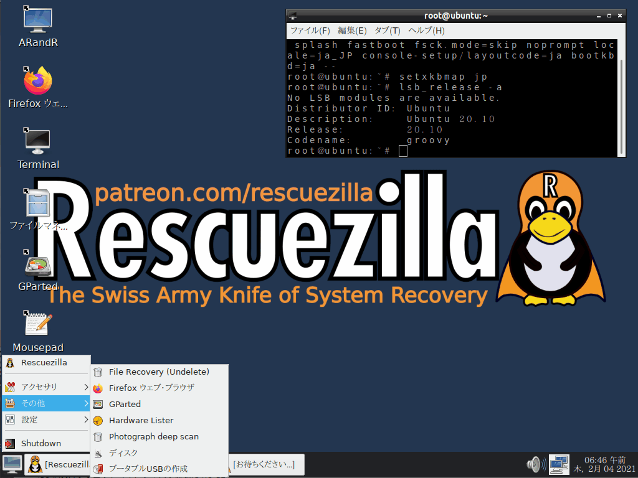Open the terminal タブ(T) menu
Image resolution: width=638 pixels, height=478 pixels.
click(388, 30)
